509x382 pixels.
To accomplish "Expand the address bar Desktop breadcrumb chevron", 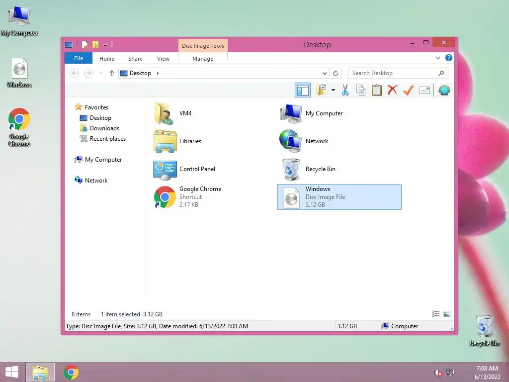I will (x=158, y=73).
